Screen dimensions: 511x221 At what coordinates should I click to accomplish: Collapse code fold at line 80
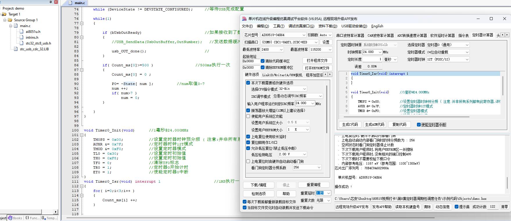pos(82,37)
